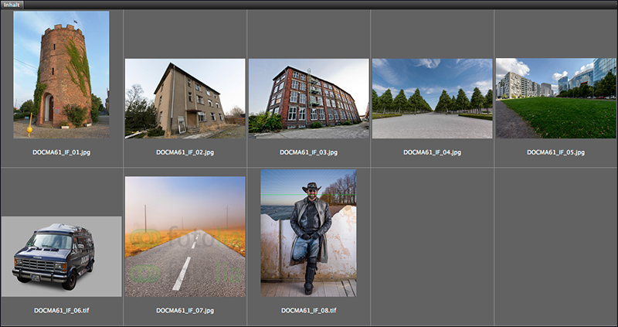Image resolution: width=618 pixels, height=327 pixels.
Task: Select the brick tower thumbnail
Action: coord(61,74)
